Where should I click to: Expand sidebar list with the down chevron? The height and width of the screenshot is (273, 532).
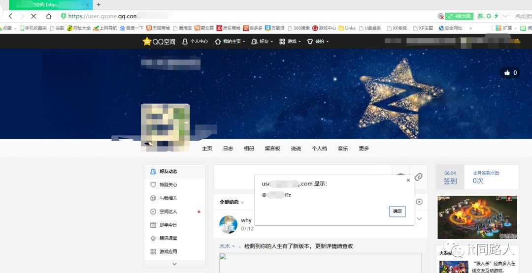tap(174, 264)
